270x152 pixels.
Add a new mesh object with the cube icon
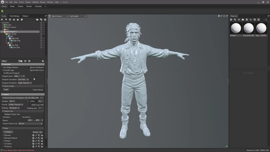click(2, 20)
